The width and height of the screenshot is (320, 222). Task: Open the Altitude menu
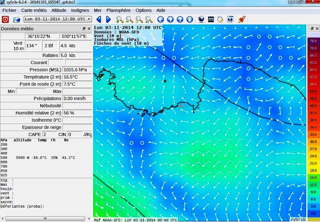pos(59,10)
